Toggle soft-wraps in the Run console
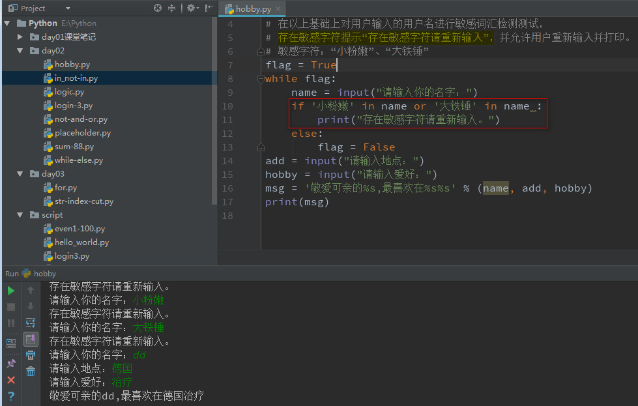This screenshot has height=406, width=638. [x=31, y=323]
